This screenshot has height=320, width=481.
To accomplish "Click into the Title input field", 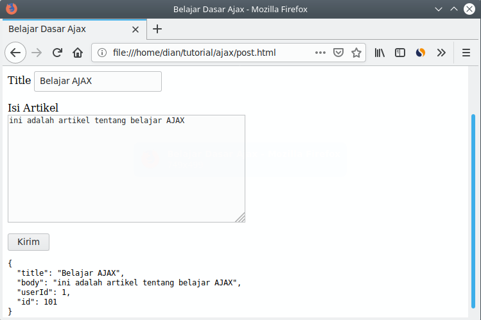I will click(98, 81).
